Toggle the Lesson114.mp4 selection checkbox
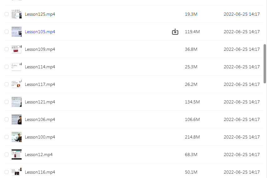 (7, 67)
